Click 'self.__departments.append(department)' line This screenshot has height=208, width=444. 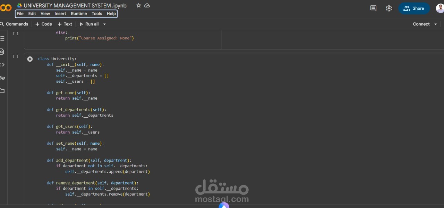point(108,172)
